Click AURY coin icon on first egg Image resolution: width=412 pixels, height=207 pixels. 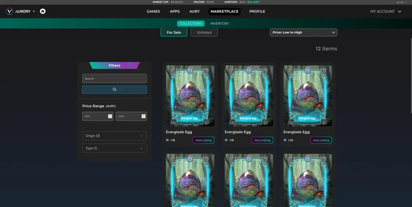pyautogui.click(x=167, y=140)
